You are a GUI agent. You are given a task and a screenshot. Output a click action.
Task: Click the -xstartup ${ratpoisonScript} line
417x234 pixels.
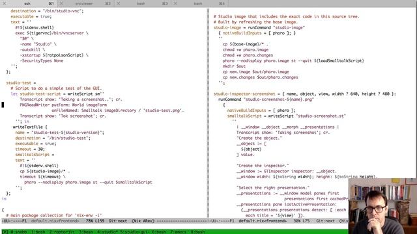point(54,55)
